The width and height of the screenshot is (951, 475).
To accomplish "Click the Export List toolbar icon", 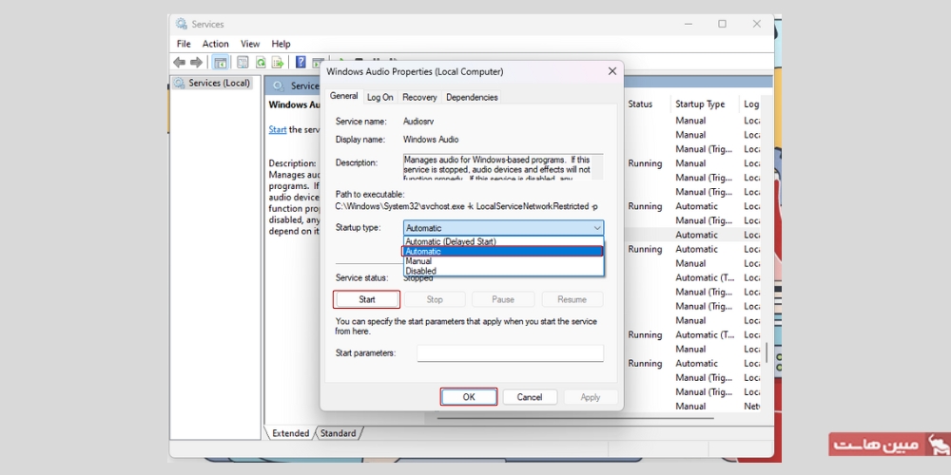I will pyautogui.click(x=277, y=63).
